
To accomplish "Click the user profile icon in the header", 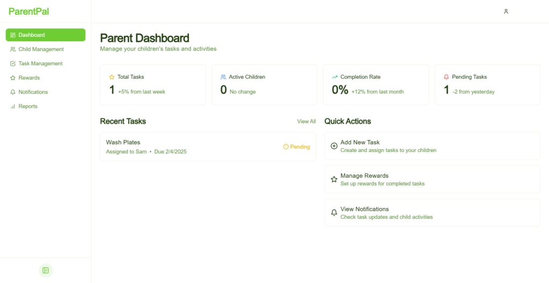I will point(506,12).
